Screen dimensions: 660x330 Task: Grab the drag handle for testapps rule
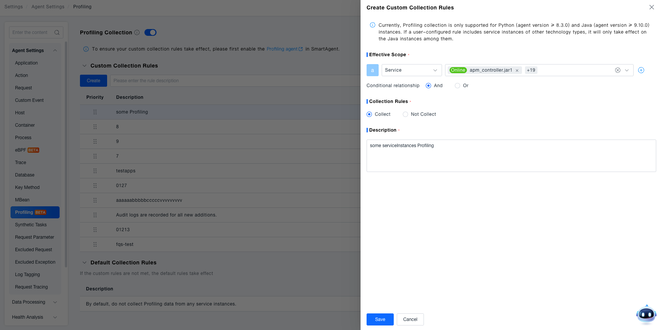(x=95, y=171)
